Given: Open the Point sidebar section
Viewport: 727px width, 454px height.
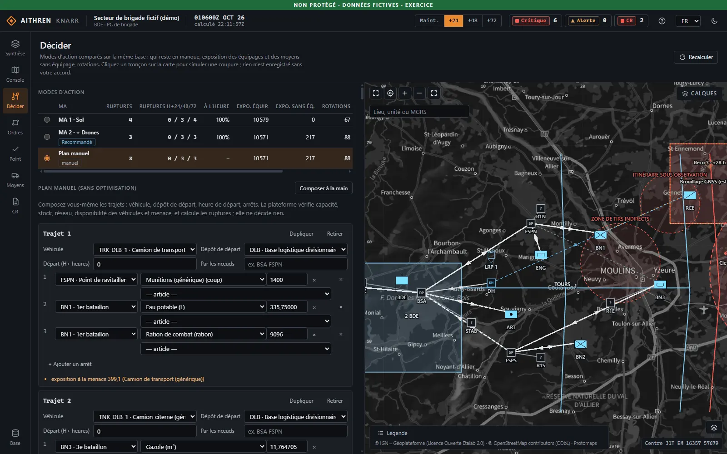Looking at the screenshot, I should (x=15, y=153).
